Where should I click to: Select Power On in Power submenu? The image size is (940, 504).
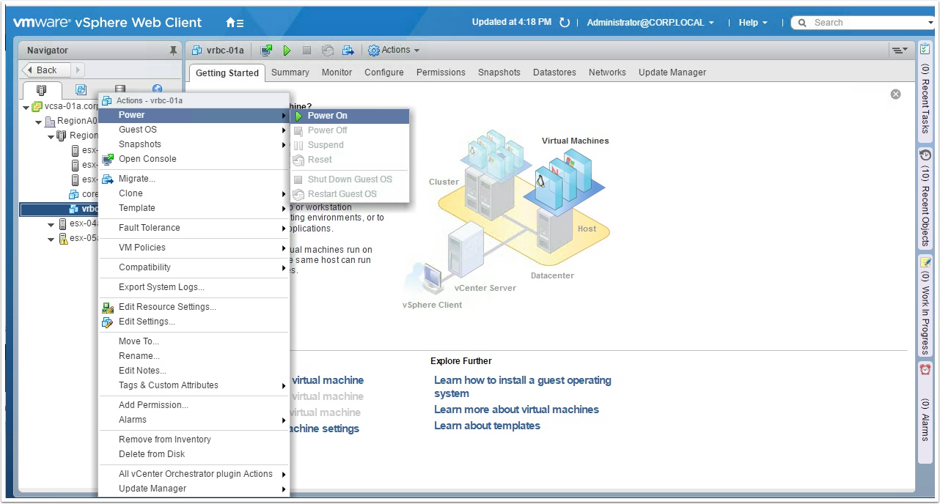point(349,116)
